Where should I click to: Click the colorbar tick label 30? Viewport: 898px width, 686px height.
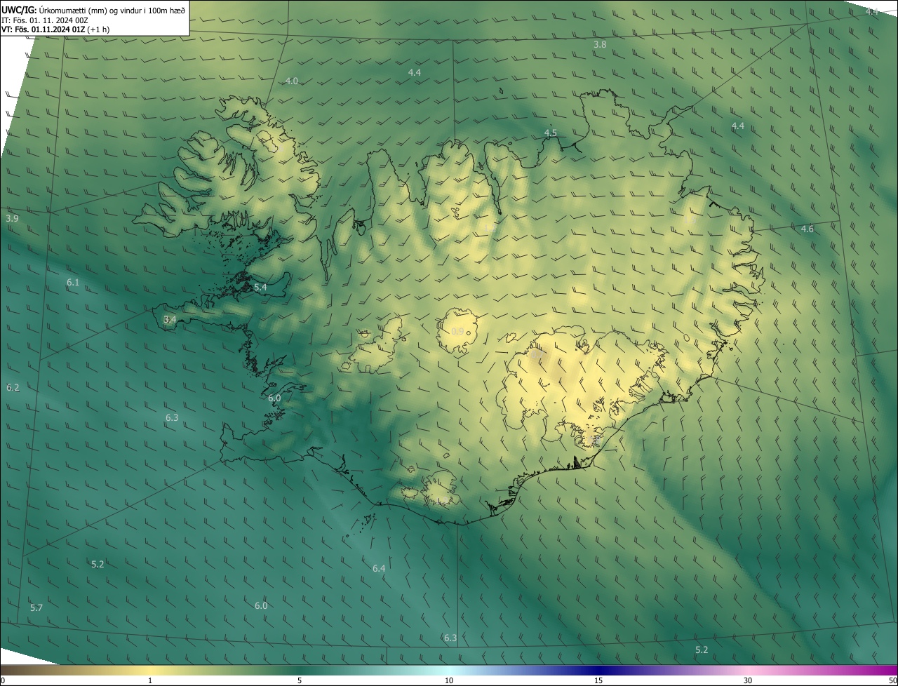[748, 680]
